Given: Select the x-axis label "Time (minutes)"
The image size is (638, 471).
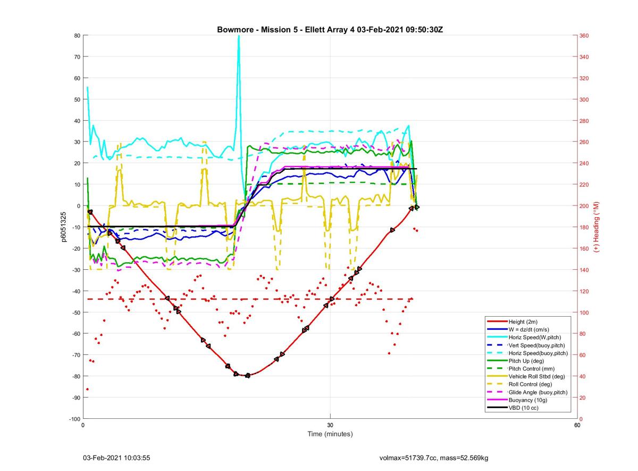Looking at the screenshot, I should click(x=330, y=434).
